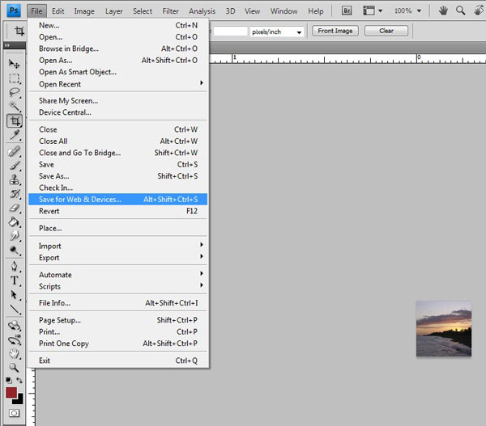Choose Revert in File menu
The width and height of the screenshot is (486, 426).
(117, 211)
